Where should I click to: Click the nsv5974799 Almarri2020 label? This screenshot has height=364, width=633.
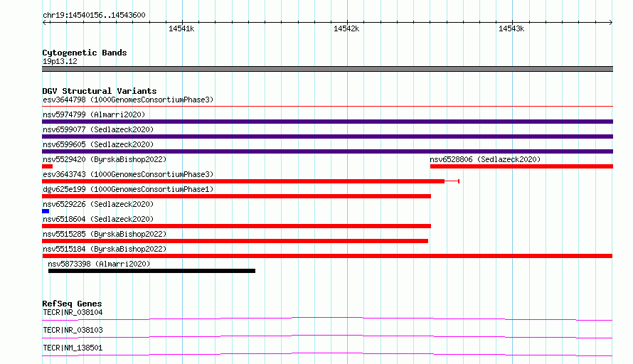(94, 114)
